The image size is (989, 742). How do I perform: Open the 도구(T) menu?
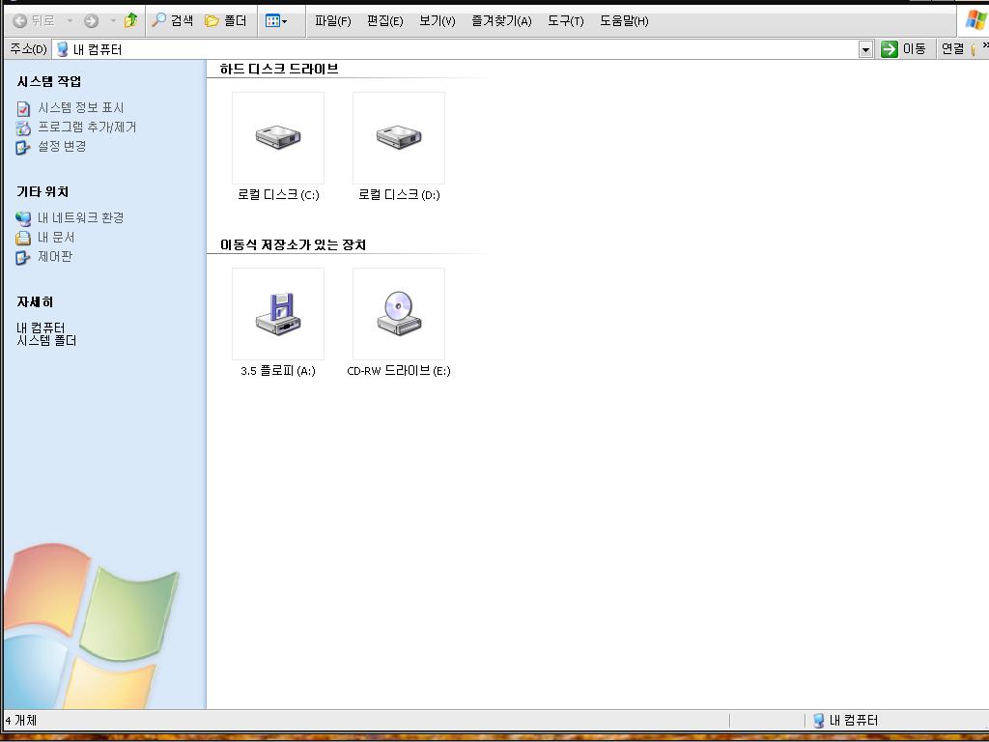[565, 20]
